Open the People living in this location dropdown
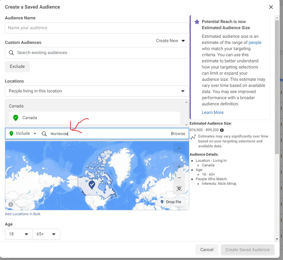This screenshot has width=283, height=260. (x=97, y=91)
